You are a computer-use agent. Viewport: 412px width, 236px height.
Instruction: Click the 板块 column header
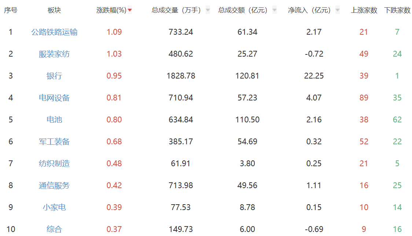(54, 10)
